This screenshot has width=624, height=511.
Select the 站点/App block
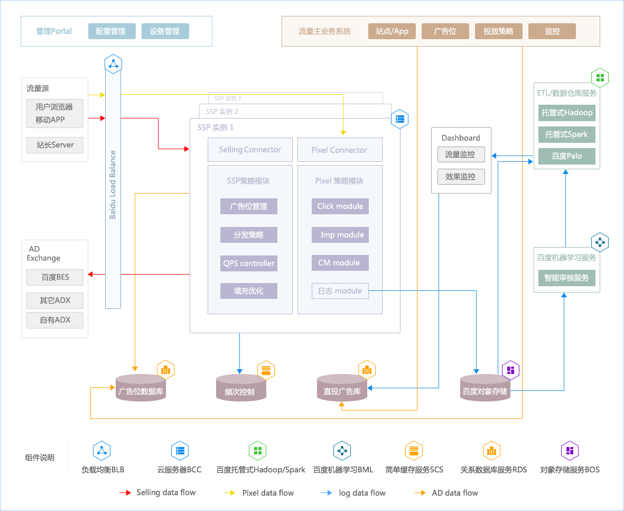(392, 31)
